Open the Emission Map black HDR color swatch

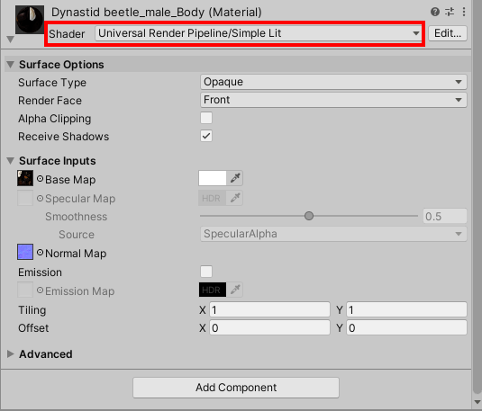[x=213, y=290]
